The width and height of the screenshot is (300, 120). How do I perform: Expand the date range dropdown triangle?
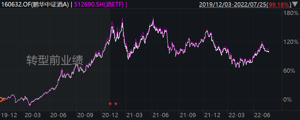pos(295,5)
